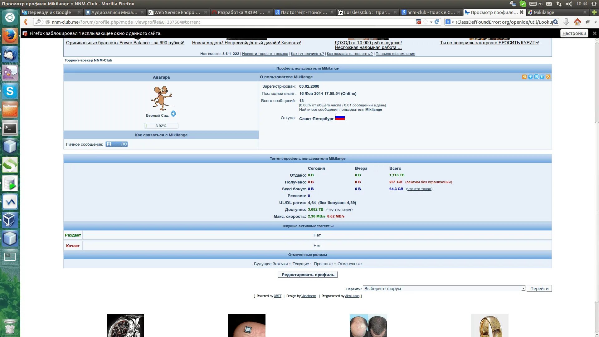This screenshot has width=599, height=337.
Task: Click the browser back arrow
Action: (26, 22)
